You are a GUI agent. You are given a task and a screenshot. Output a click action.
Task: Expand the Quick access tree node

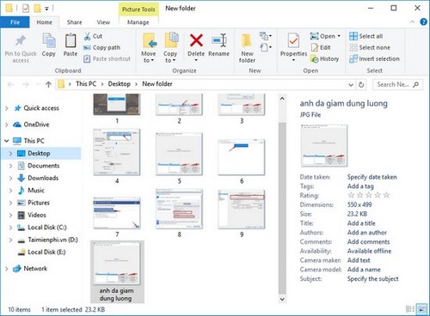pos(7,108)
